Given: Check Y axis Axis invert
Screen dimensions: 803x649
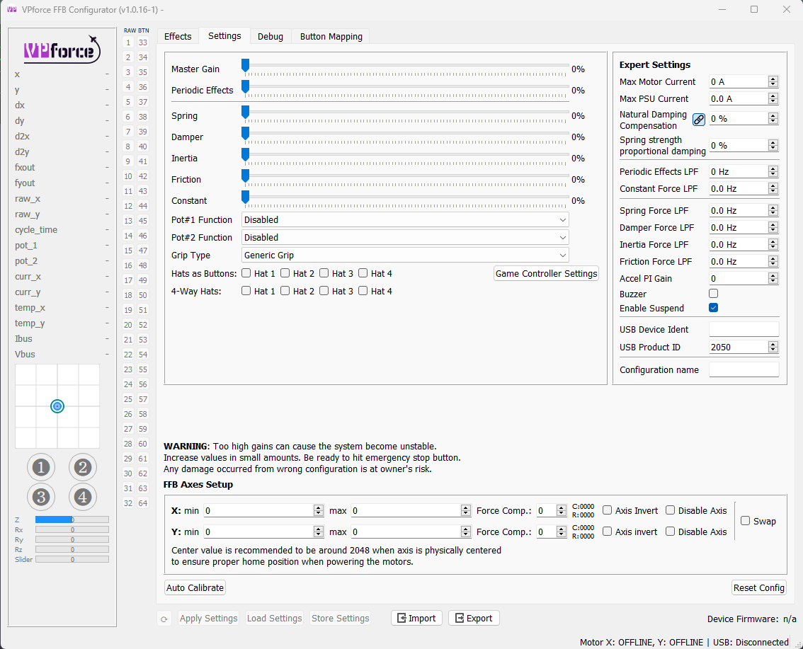Looking at the screenshot, I should click(608, 532).
